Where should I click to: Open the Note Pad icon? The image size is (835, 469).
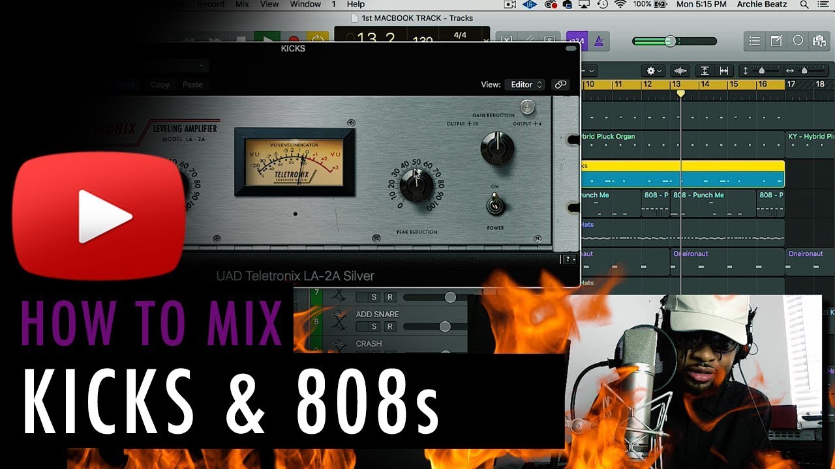click(776, 41)
